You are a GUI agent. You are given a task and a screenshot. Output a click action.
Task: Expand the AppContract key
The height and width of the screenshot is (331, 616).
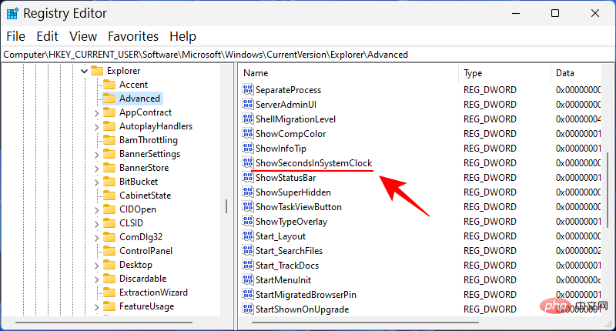pos(96,112)
